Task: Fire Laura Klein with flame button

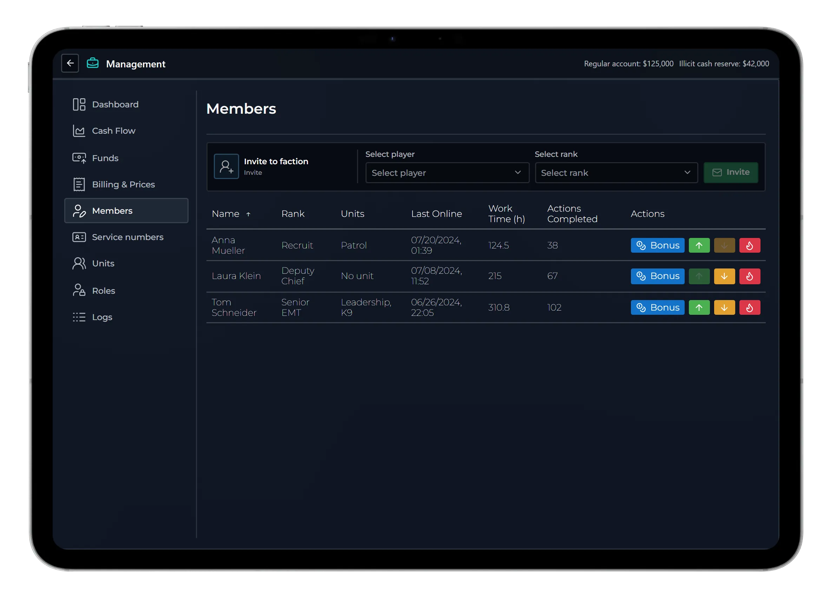Action: point(750,276)
